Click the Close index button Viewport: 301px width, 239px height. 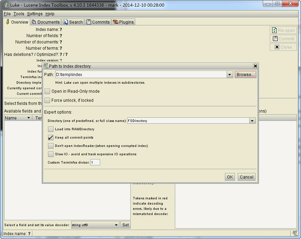click(283, 47)
